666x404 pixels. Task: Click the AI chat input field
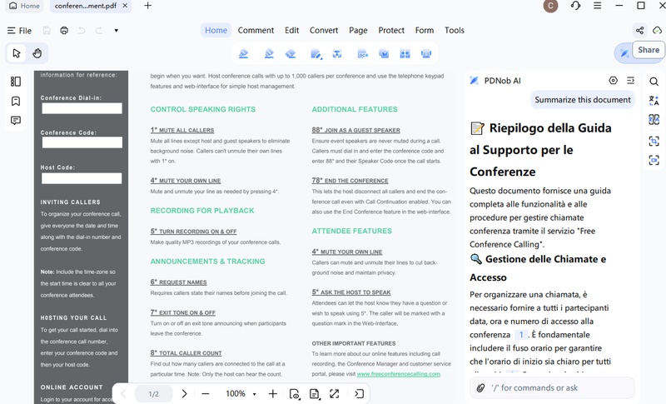pyautogui.click(x=552, y=388)
